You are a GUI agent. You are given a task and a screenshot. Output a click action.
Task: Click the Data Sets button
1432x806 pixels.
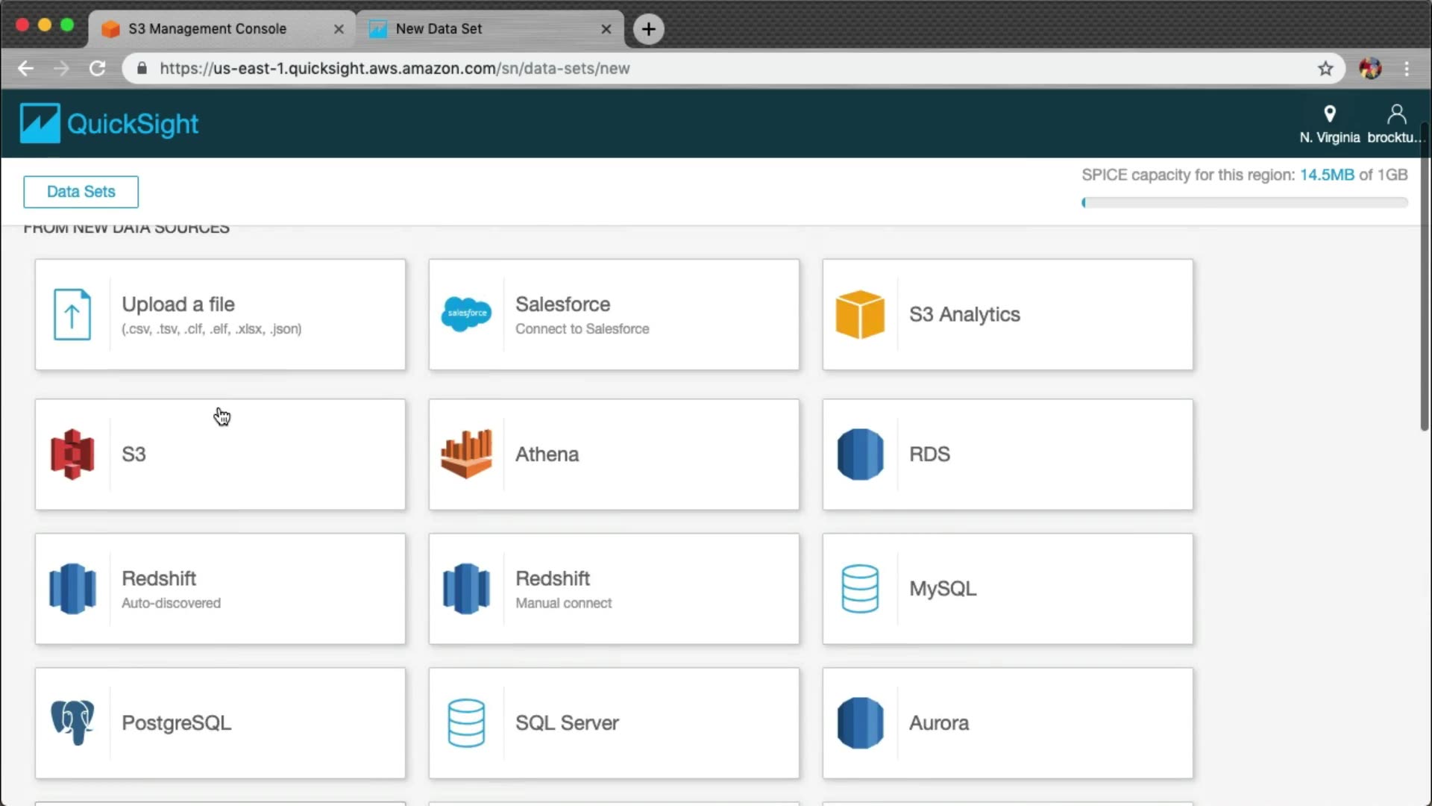[81, 192]
